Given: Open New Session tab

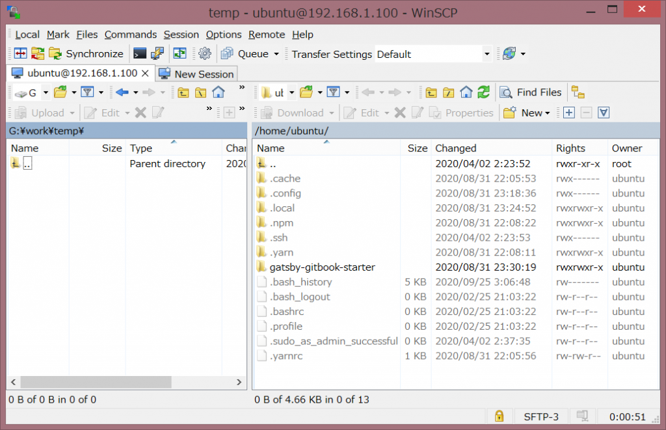Looking at the screenshot, I should 196,74.
